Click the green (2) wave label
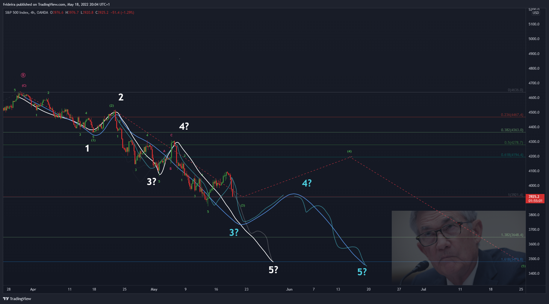The image size is (549, 304). [111, 106]
